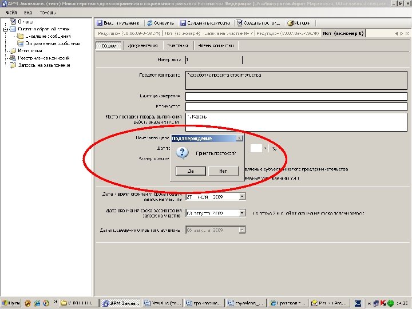Open the 03 августа 2009 date dropdown
Viewport: 412px width, 309px height.
pos(242,213)
